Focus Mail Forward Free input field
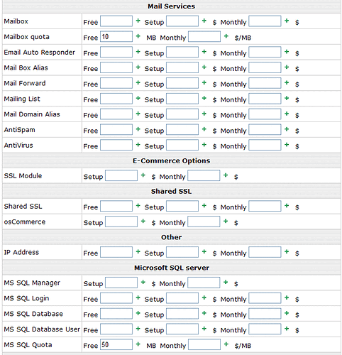 pos(116,83)
